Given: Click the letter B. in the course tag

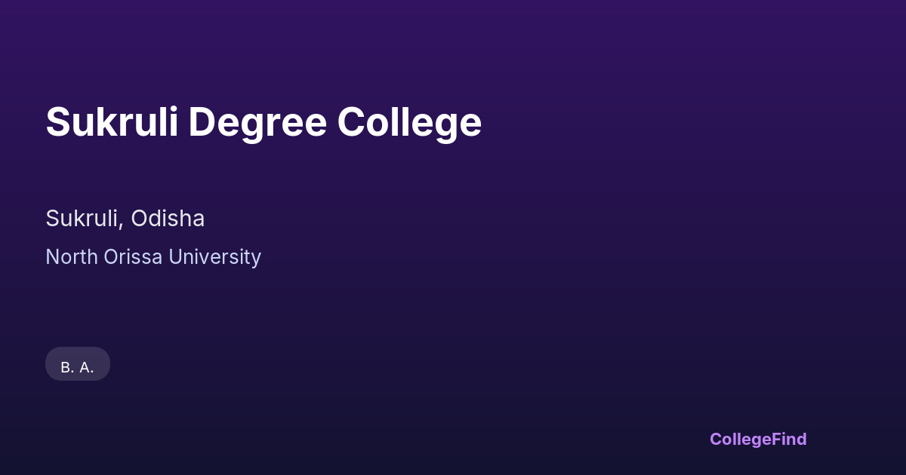Looking at the screenshot, I should pyautogui.click(x=67, y=367).
